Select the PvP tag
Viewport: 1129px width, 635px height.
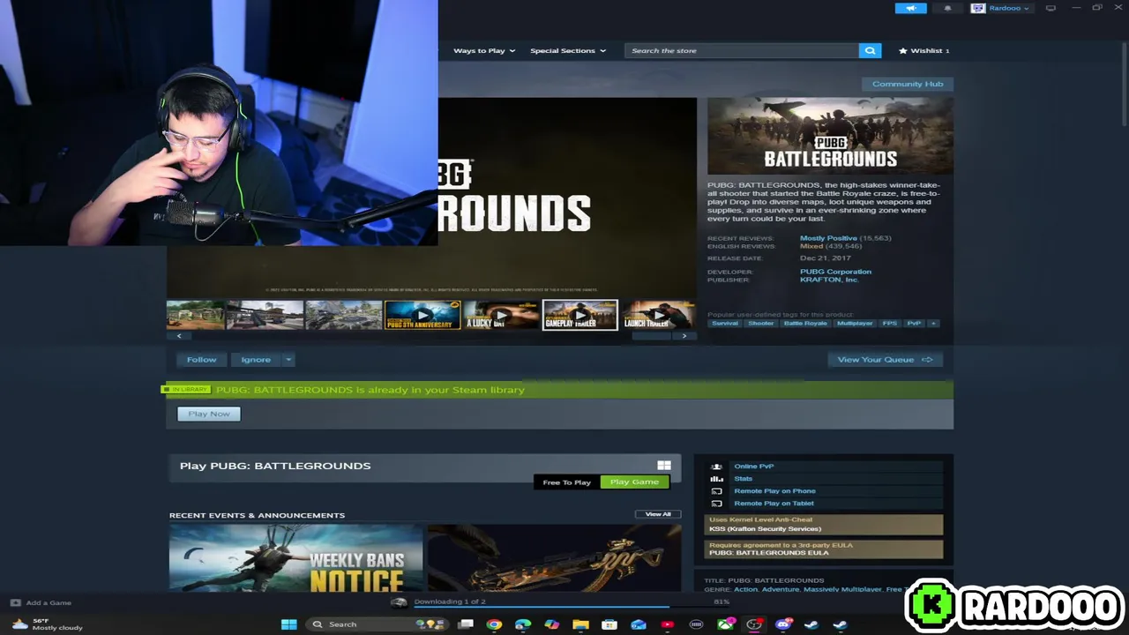pyautogui.click(x=914, y=323)
